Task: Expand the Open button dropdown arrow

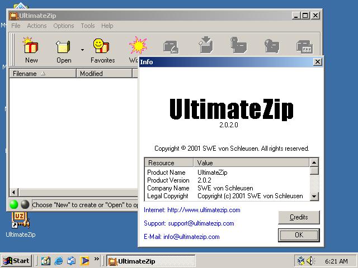Action: tap(82, 50)
